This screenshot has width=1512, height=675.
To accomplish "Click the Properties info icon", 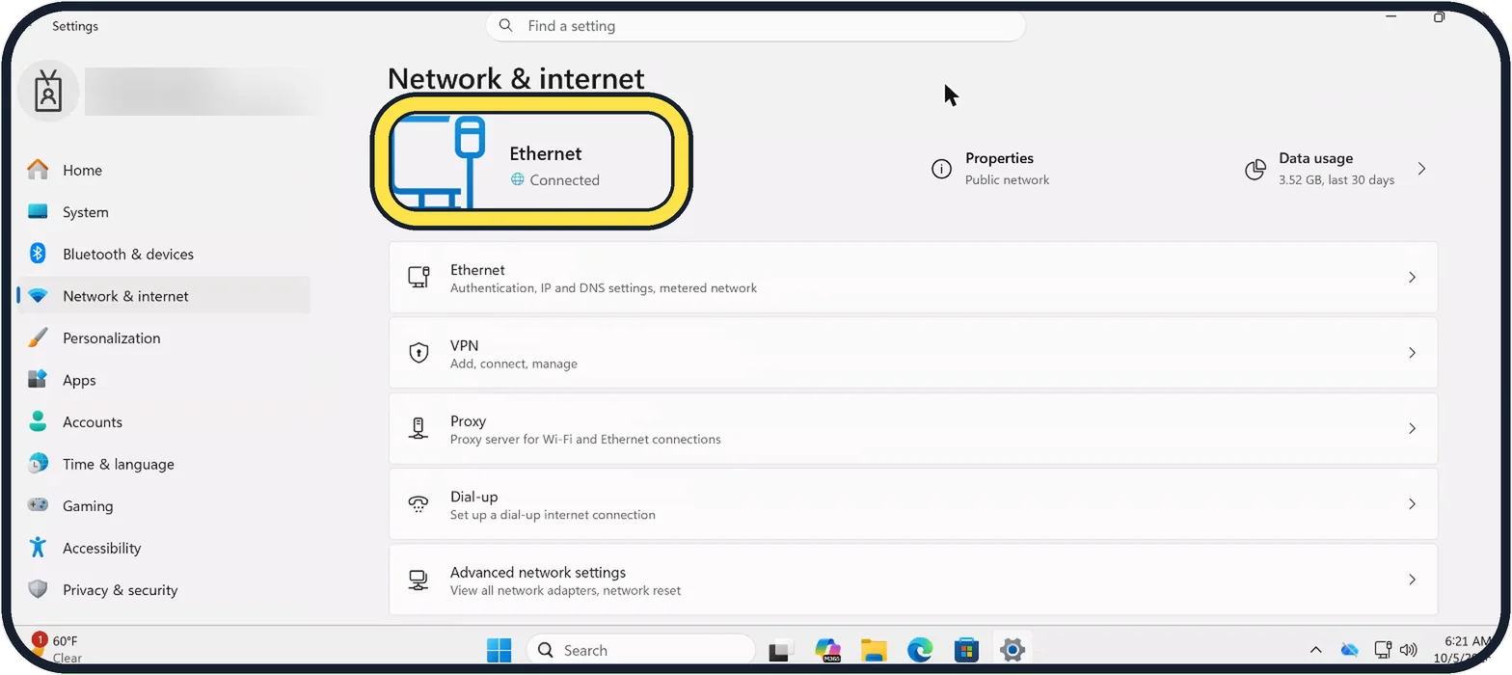I will [x=941, y=170].
